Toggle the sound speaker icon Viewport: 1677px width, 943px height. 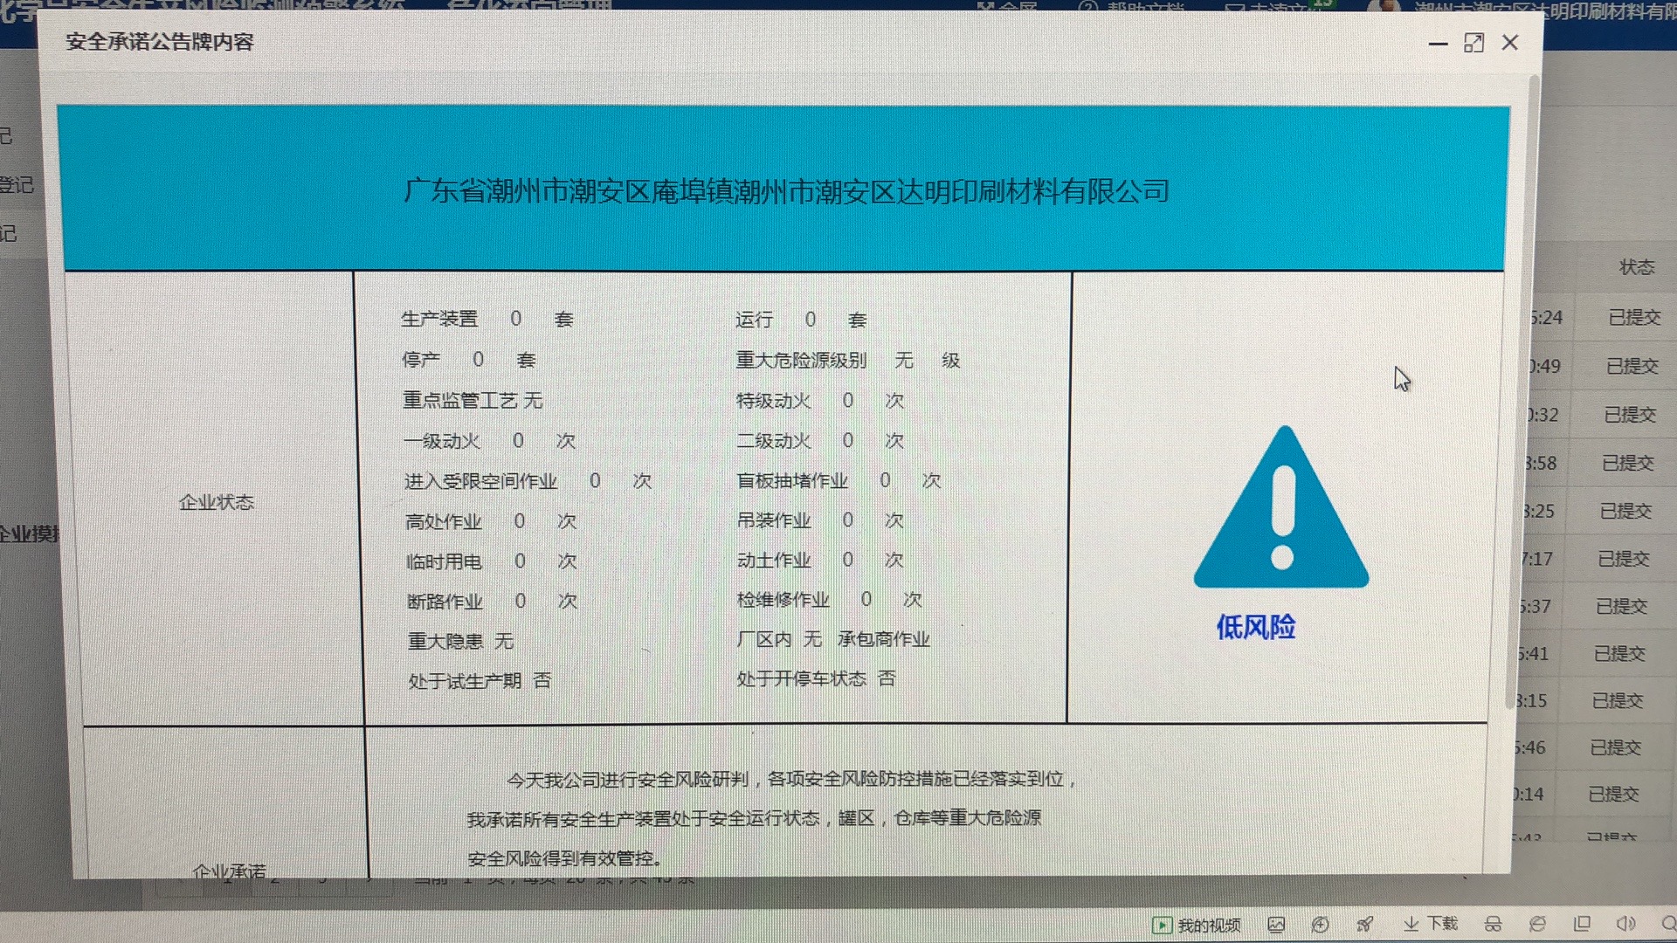pos(1625,924)
